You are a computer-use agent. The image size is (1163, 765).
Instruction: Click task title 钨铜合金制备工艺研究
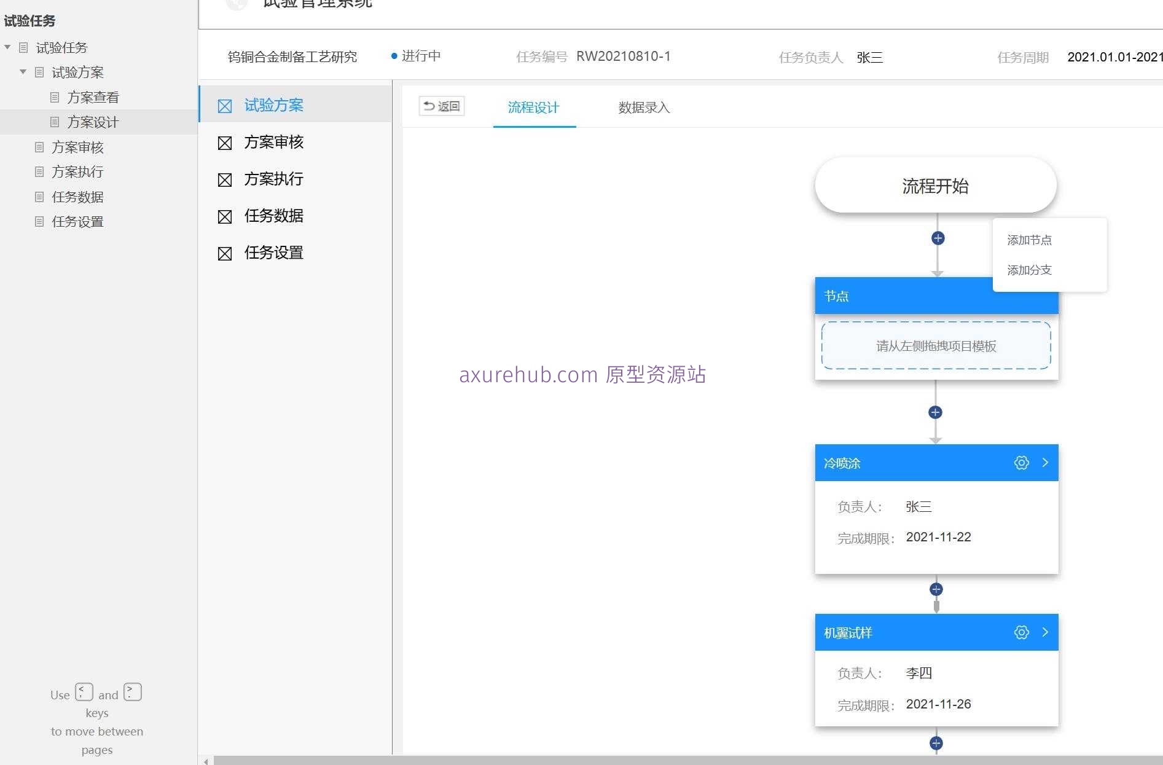[x=292, y=57]
